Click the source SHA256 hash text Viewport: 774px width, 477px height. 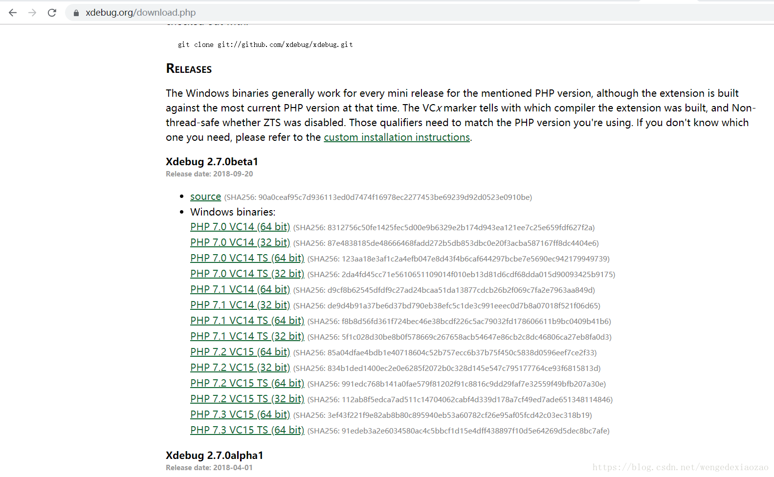coord(378,197)
